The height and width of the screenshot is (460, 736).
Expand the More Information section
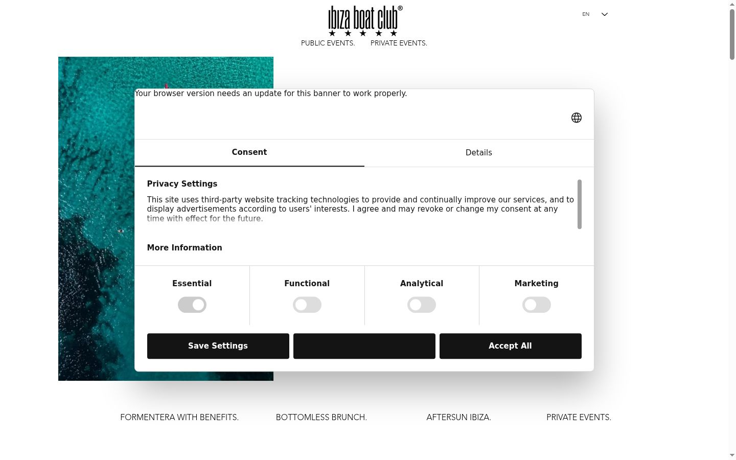coord(185,248)
